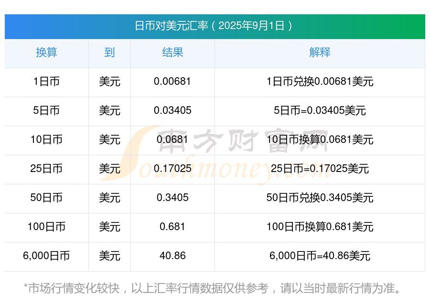Select the result value 40.86
The image size is (430, 303).
click(x=172, y=256)
